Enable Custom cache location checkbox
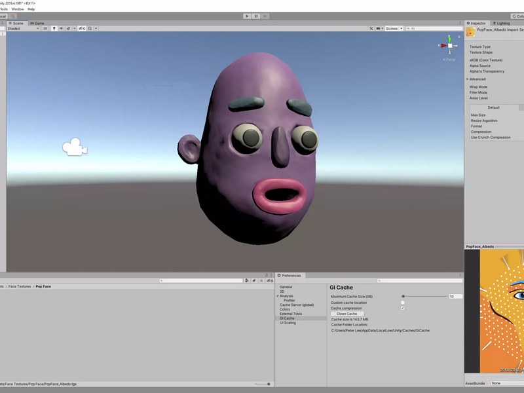The width and height of the screenshot is (524, 393). 403,303
